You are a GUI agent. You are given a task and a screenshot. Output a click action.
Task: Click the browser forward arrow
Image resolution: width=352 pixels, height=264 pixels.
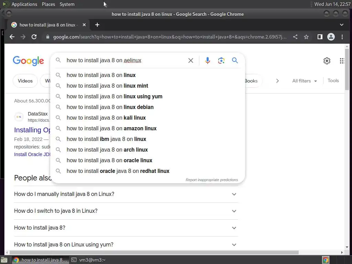[x=23, y=37]
